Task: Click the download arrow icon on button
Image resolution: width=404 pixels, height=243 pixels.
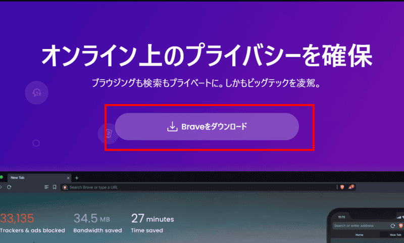Action: point(172,126)
